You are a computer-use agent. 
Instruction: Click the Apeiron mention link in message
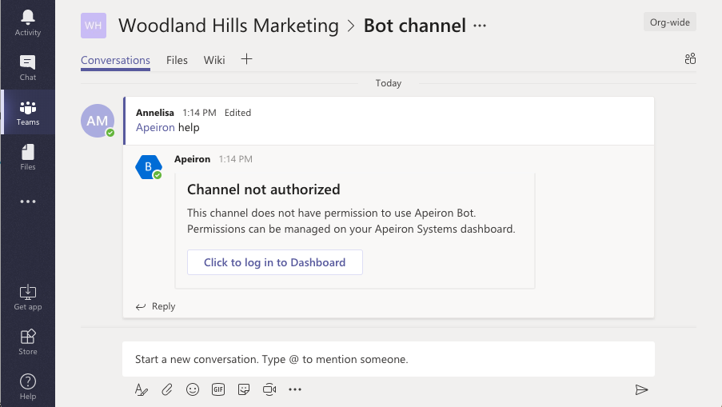[x=155, y=127]
